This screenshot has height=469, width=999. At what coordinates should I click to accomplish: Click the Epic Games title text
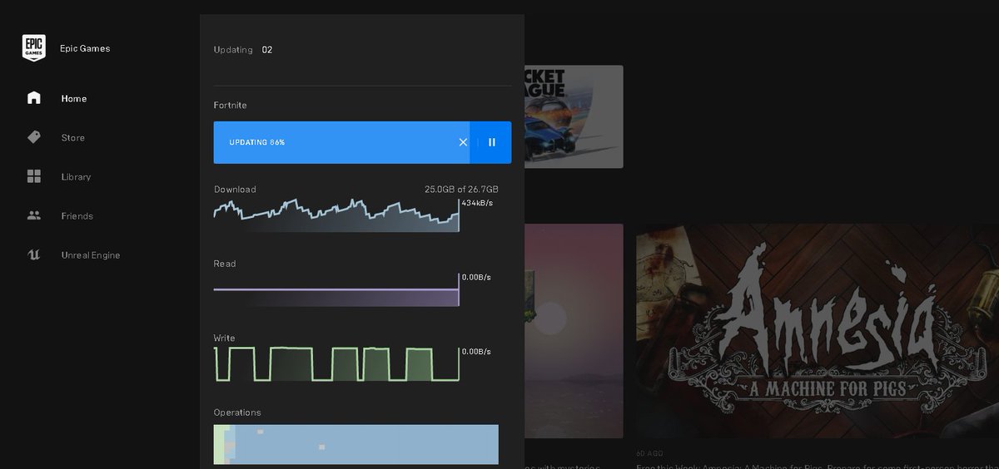click(85, 48)
